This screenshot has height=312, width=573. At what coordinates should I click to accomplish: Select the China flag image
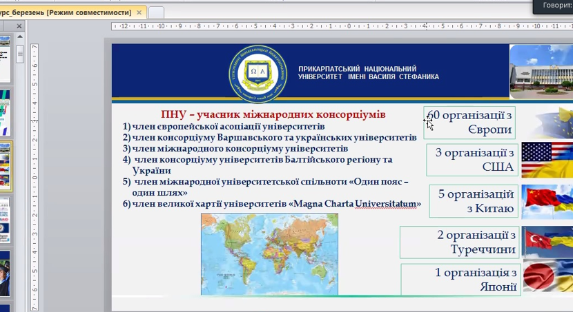tap(547, 201)
